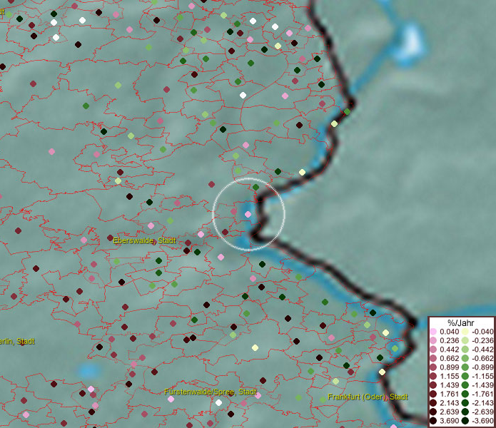Select the dark green swatch for -2.639

465,412
